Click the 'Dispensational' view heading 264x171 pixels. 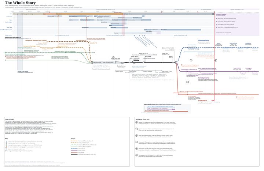(203, 41)
